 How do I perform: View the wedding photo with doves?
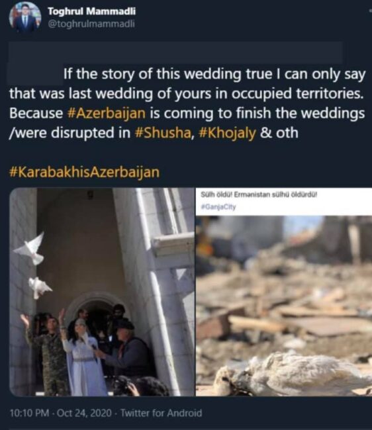(102, 292)
